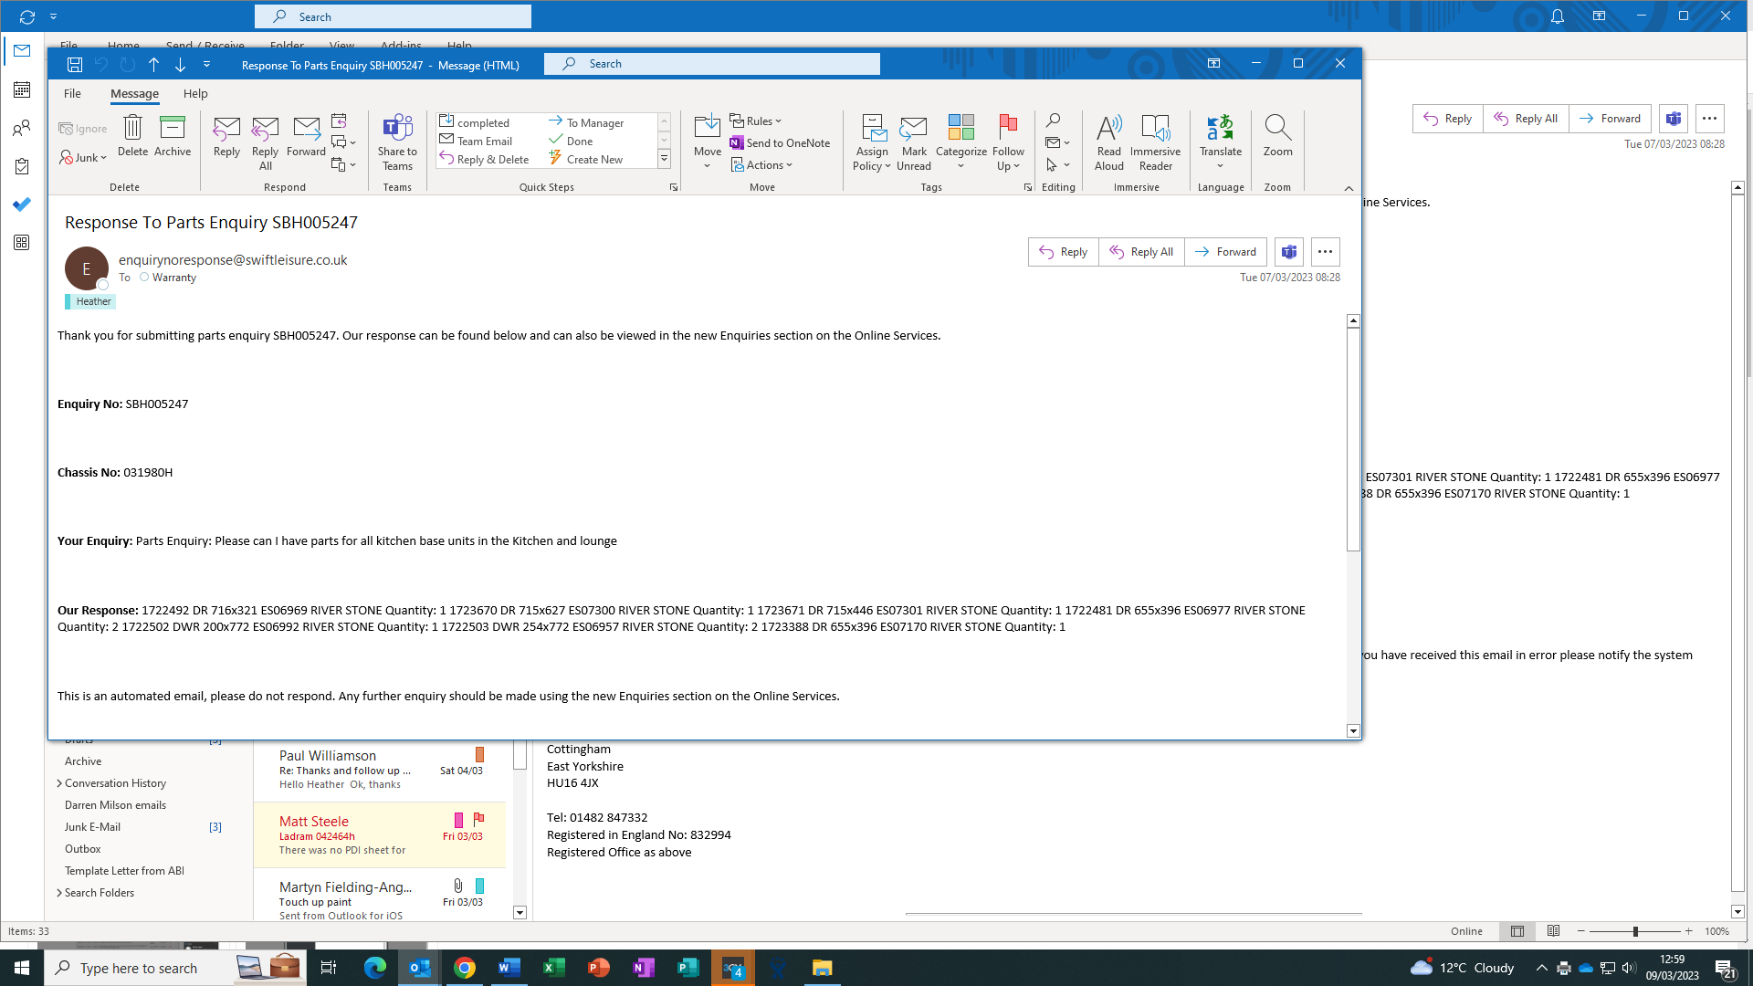Open the File menu in message window
Screen dimensions: 1753x986
click(72, 93)
